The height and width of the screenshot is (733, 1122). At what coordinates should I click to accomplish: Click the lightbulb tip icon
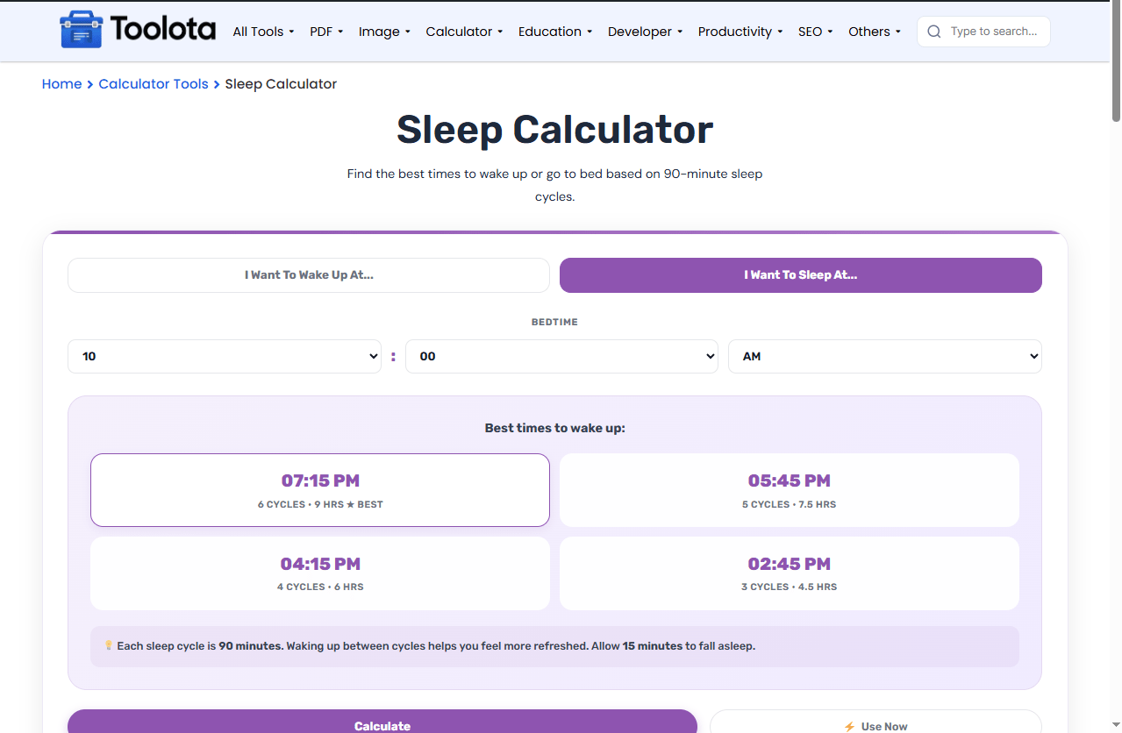point(109,645)
